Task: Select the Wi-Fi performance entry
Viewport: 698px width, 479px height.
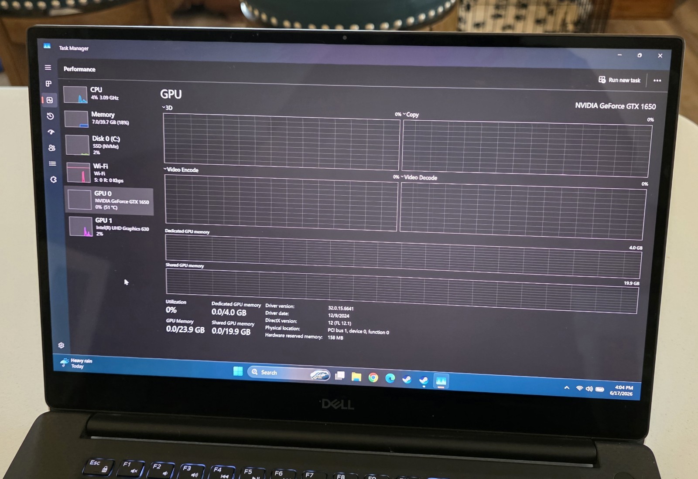Action: pos(109,173)
